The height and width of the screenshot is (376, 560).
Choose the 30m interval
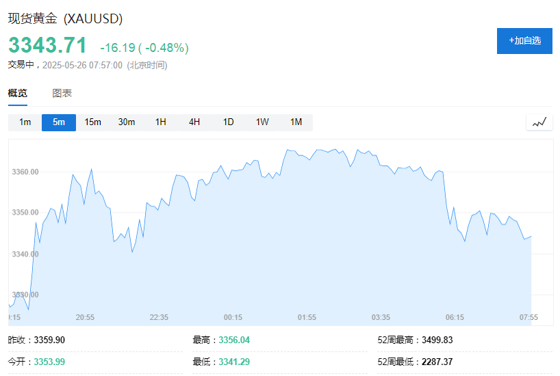coord(127,122)
